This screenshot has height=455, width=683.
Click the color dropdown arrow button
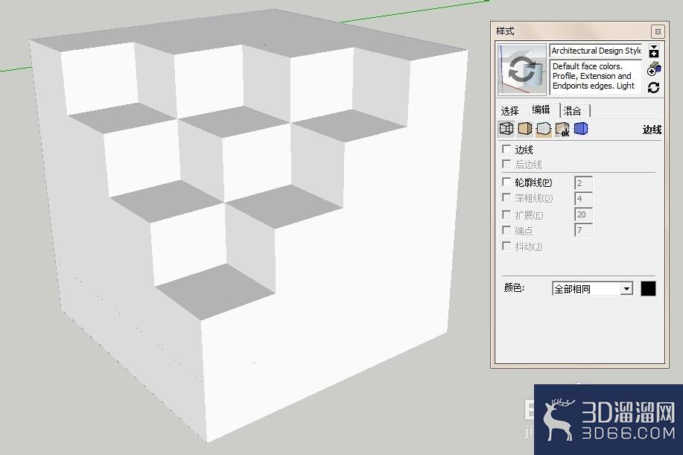click(x=626, y=289)
